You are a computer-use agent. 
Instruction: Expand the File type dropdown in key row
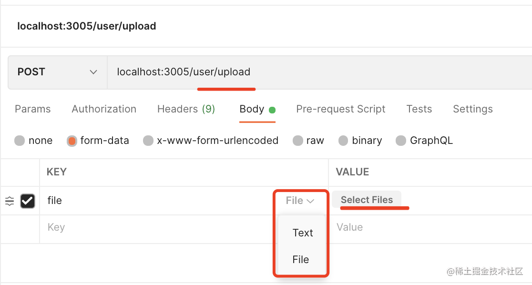[300, 201]
